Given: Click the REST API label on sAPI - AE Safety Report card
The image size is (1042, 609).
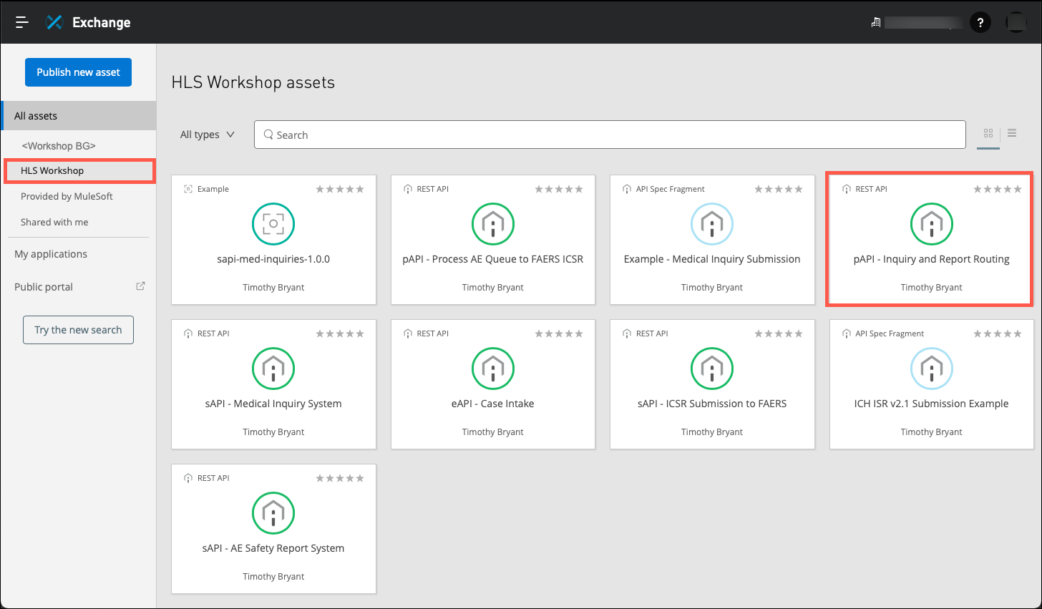Looking at the screenshot, I should pos(213,478).
